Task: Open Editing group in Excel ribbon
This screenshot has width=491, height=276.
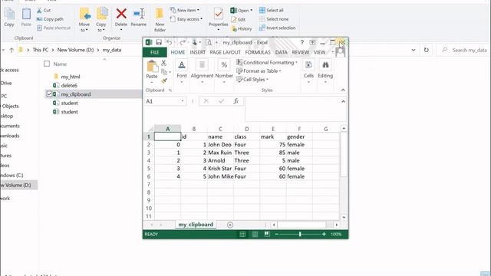Action: pos(325,71)
